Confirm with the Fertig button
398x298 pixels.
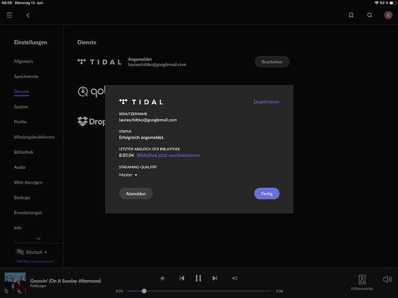pyautogui.click(x=267, y=194)
